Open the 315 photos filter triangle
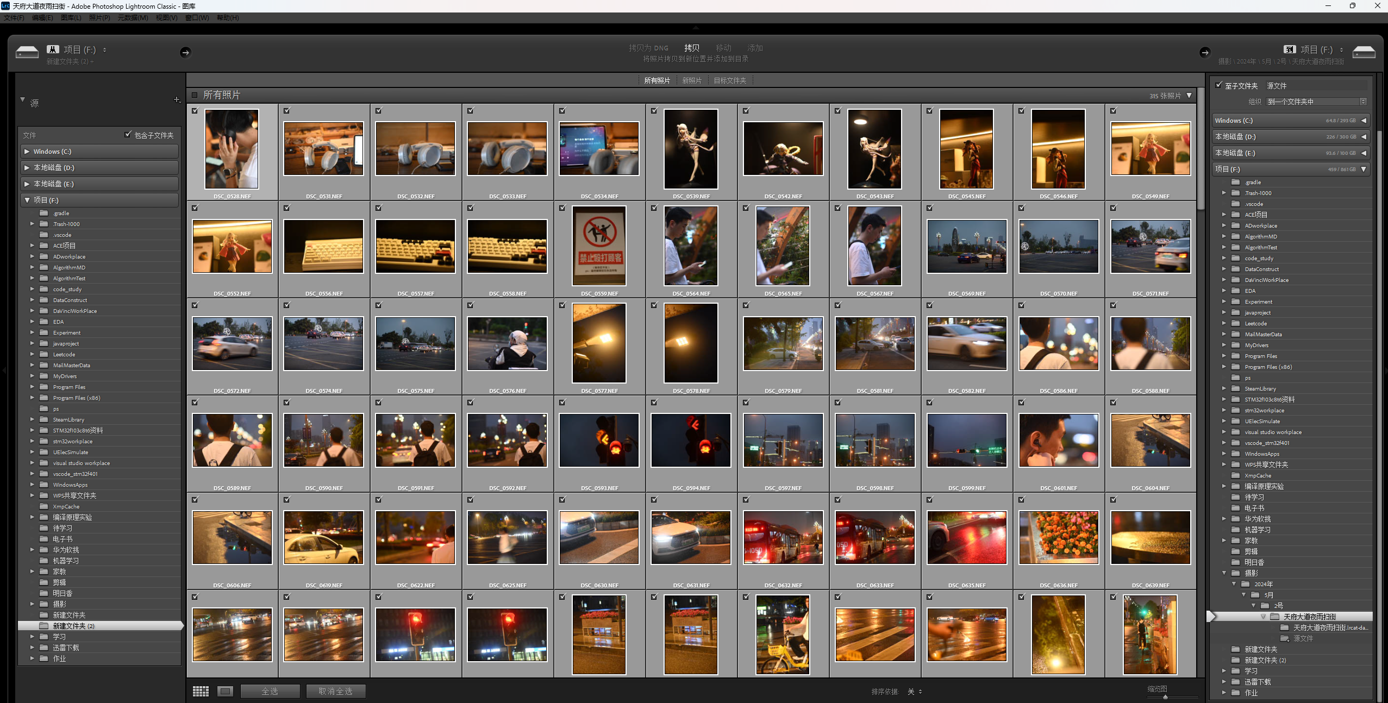The image size is (1388, 703). (x=1189, y=95)
